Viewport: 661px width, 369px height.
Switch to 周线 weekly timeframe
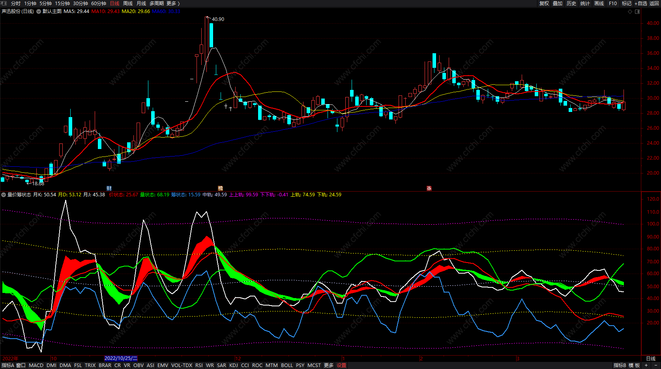point(128,3)
